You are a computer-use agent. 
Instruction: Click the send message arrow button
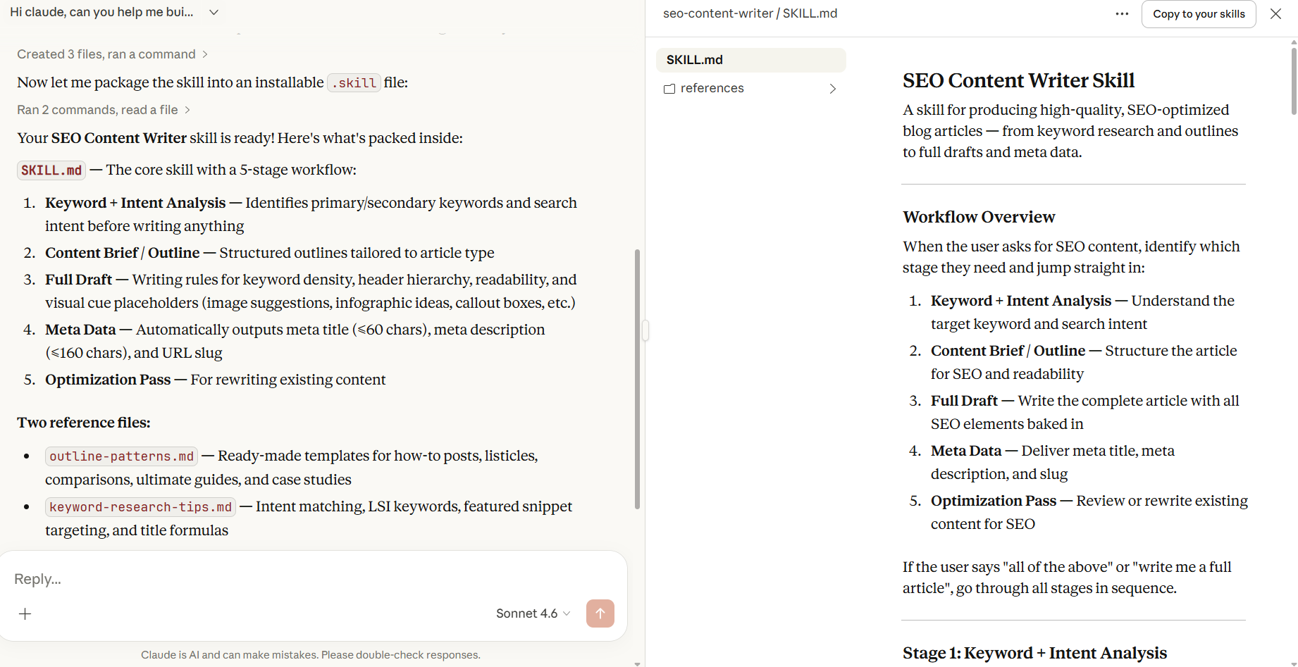tap(600, 613)
